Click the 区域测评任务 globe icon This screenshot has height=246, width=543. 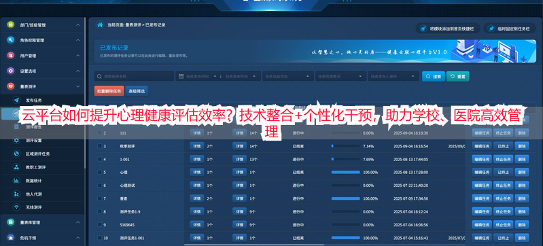[x=16, y=154]
